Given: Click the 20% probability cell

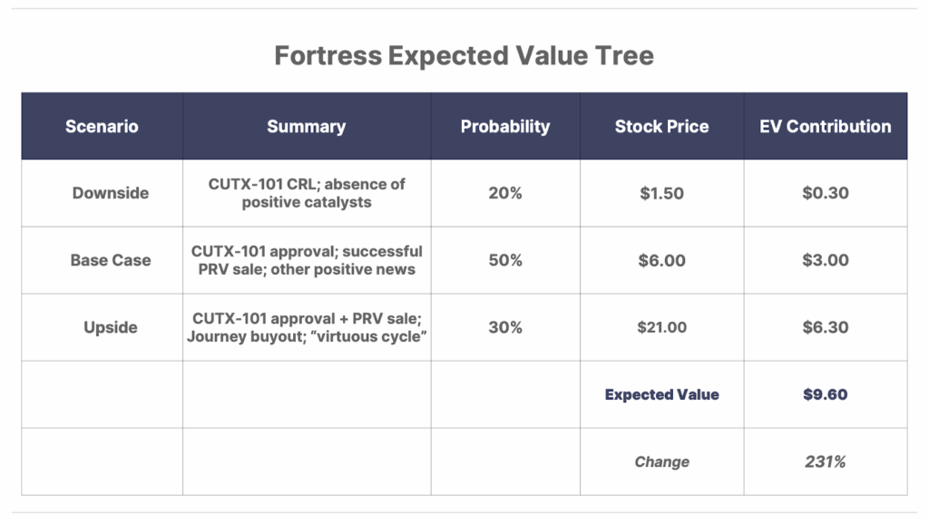Looking at the screenshot, I should click(505, 193).
